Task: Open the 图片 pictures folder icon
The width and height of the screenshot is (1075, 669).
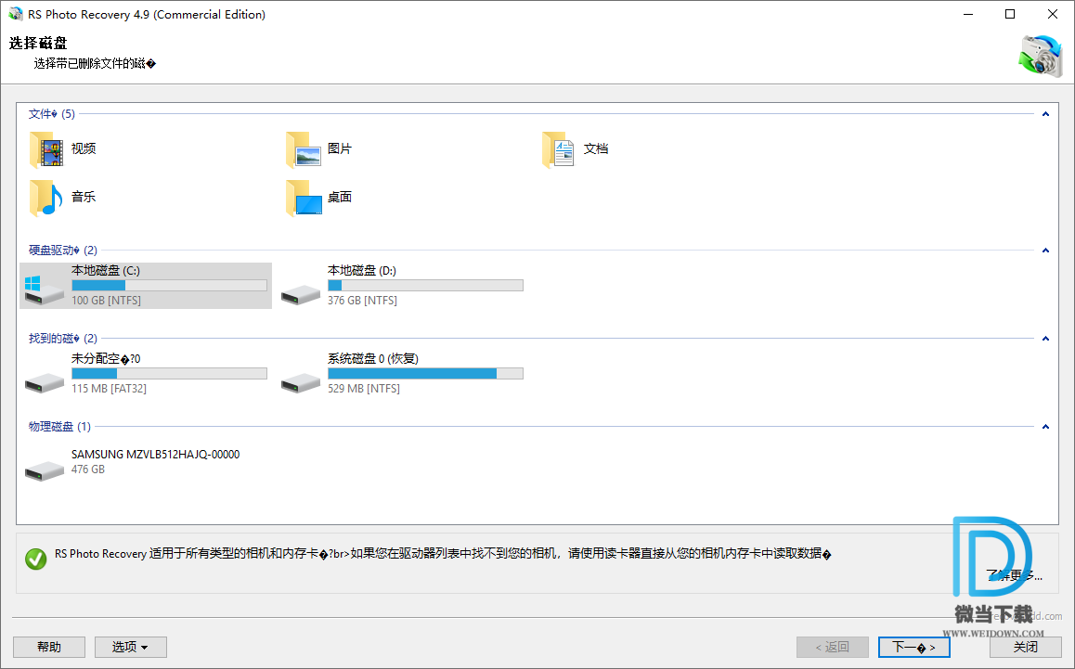Action: (303, 149)
